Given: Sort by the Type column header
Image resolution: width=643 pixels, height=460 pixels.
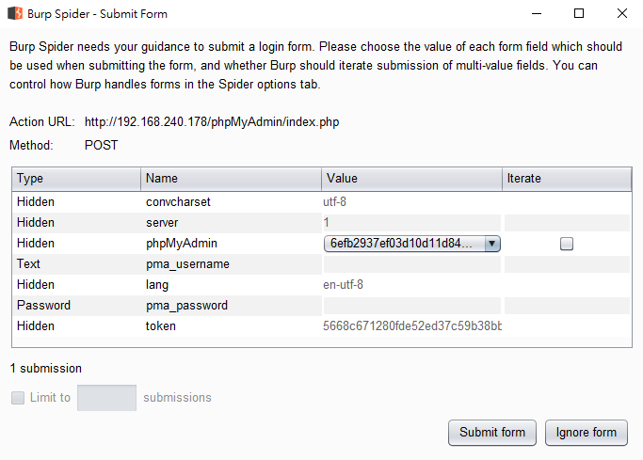Looking at the screenshot, I should point(76,179).
